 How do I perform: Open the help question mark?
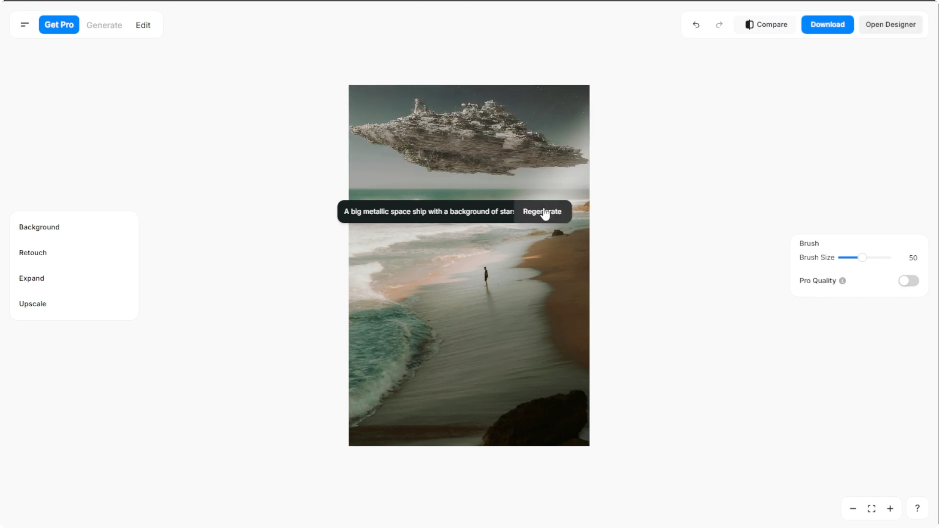click(x=917, y=508)
